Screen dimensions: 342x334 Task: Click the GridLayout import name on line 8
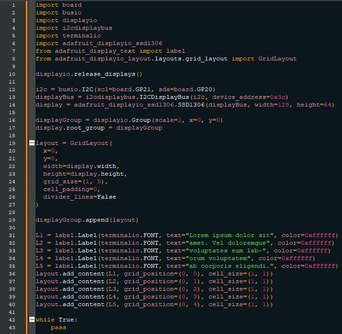[278, 59]
